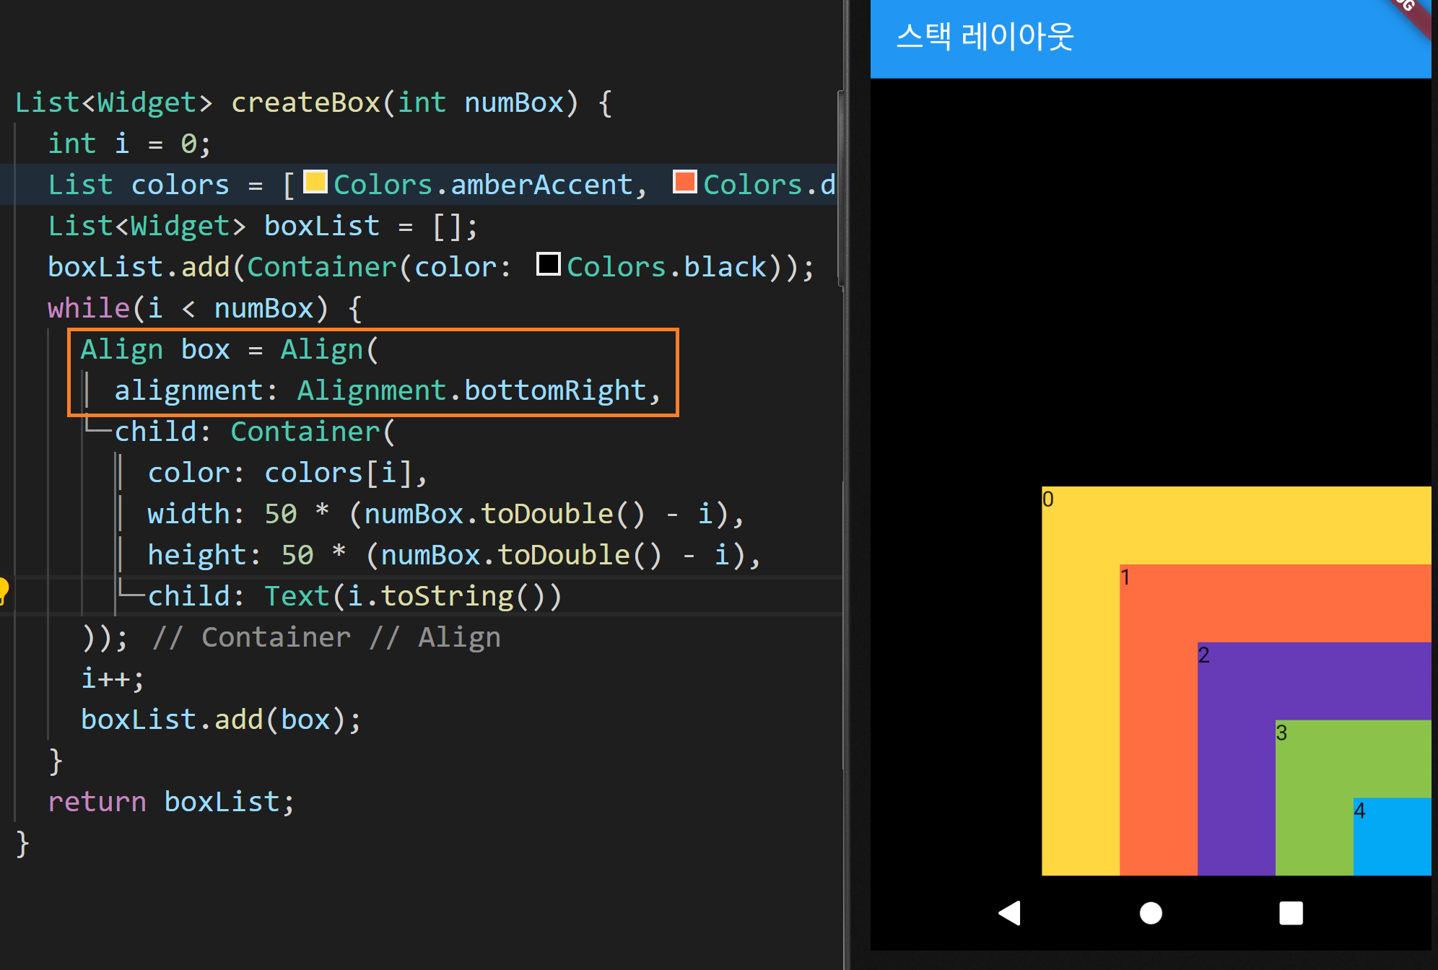Click the 'return boxList;' line
Image resolution: width=1438 pixels, height=970 pixels.
point(171,802)
